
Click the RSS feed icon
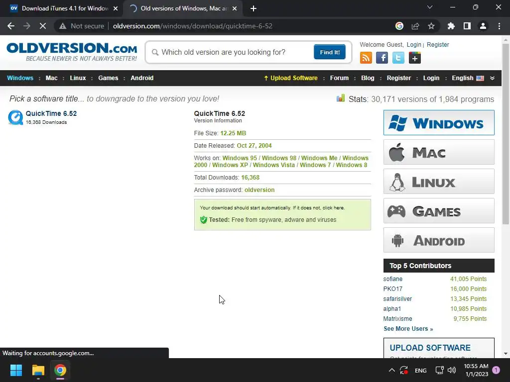pos(366,58)
